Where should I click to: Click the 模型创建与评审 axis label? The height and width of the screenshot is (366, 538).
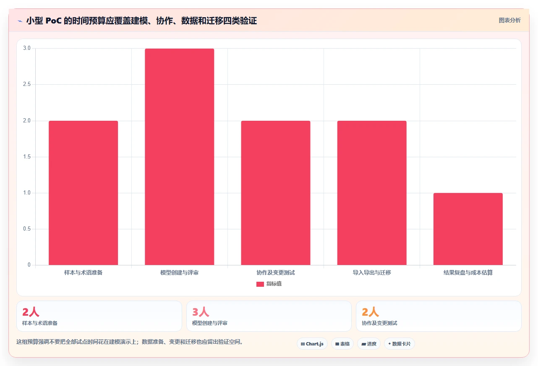[179, 273]
